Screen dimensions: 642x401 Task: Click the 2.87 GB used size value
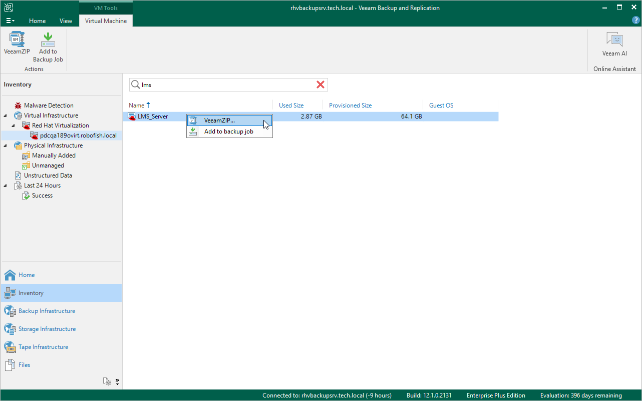[311, 116]
